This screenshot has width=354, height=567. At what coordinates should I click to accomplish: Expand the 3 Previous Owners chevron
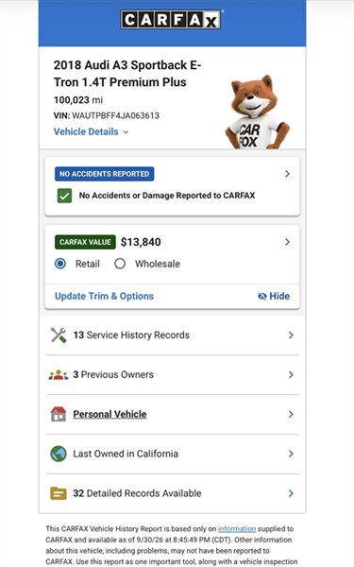[x=291, y=375]
